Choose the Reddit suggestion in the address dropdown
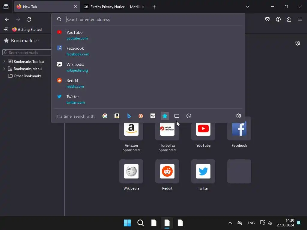Image resolution: width=307 pixels, height=230 pixels. pos(148,83)
